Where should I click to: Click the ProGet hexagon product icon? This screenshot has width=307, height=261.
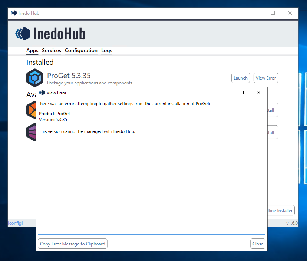point(35,78)
